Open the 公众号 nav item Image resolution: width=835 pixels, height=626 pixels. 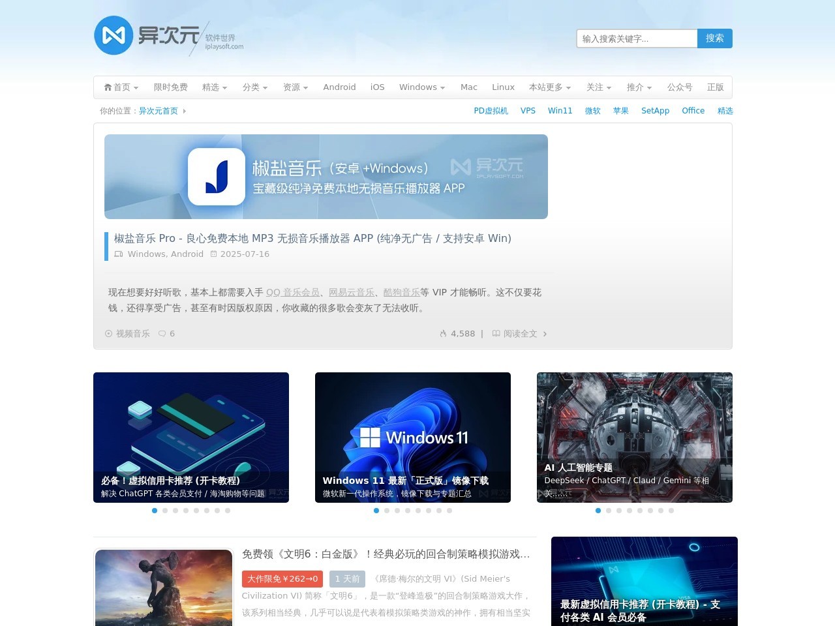(680, 87)
